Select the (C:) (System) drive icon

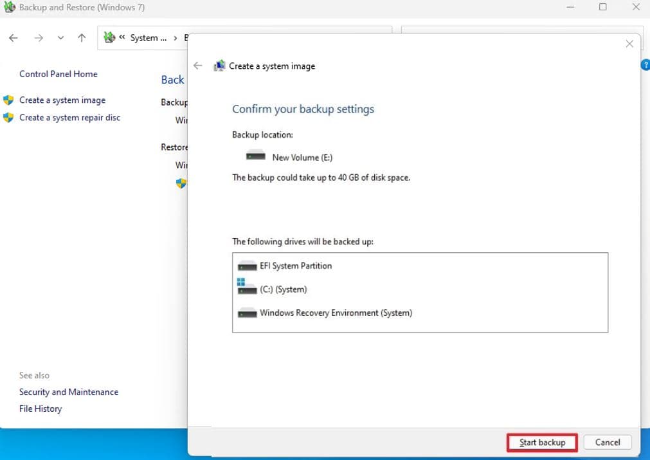(246, 288)
